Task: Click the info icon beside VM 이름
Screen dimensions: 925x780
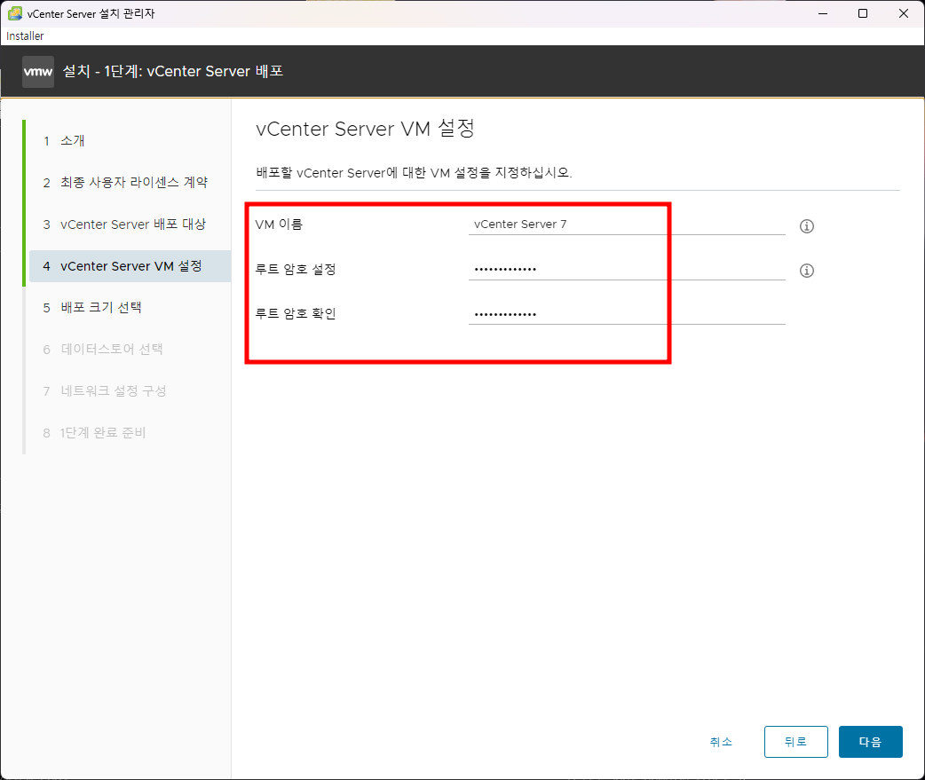Action: (806, 225)
